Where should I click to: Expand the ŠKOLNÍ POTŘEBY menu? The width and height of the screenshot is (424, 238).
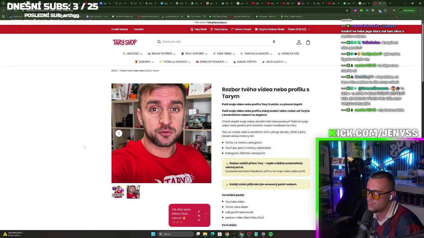click(x=161, y=54)
